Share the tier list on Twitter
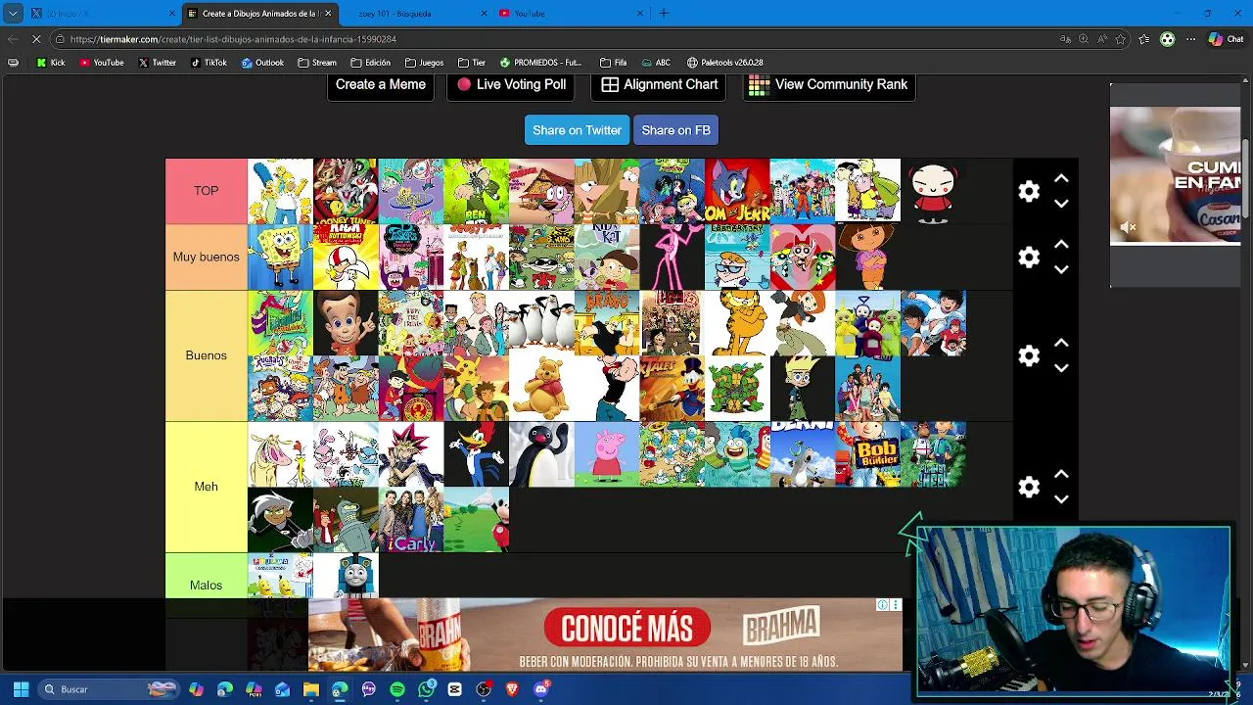The image size is (1253, 705). (577, 130)
